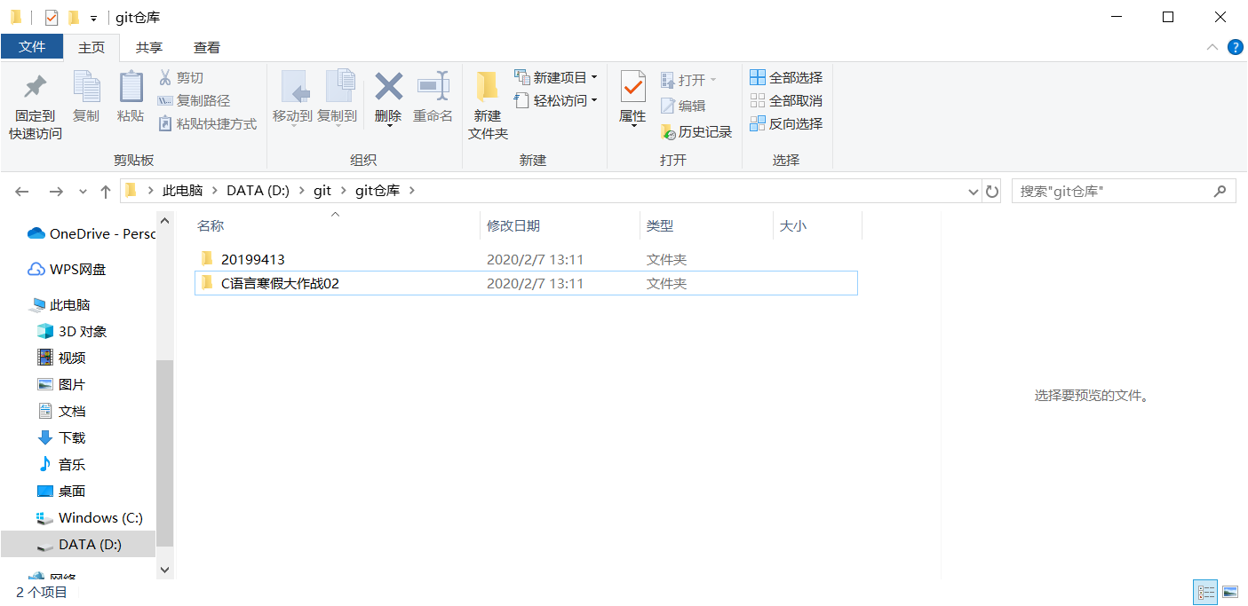Click 历史记录 history
Screen dimensions: 1248x606
click(x=696, y=132)
